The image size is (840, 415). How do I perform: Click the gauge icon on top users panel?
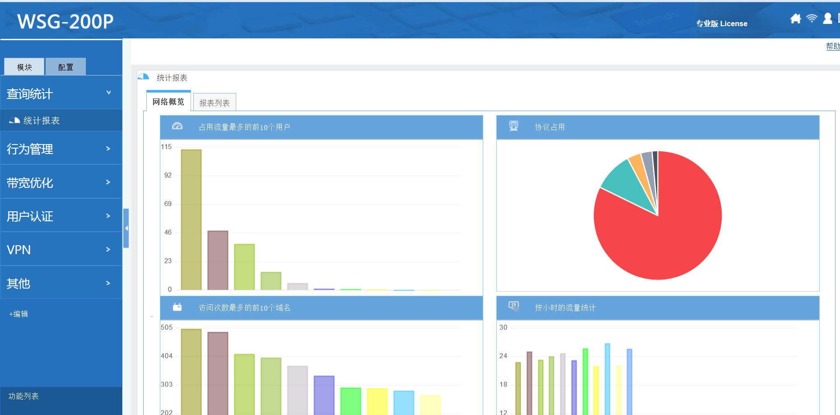(177, 126)
